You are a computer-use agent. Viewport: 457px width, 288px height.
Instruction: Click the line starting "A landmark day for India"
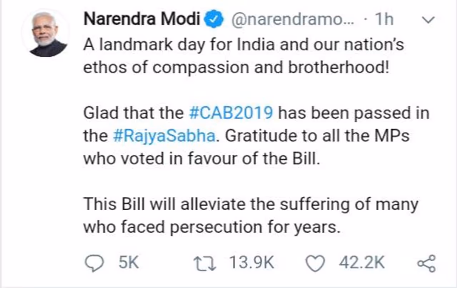click(x=243, y=45)
